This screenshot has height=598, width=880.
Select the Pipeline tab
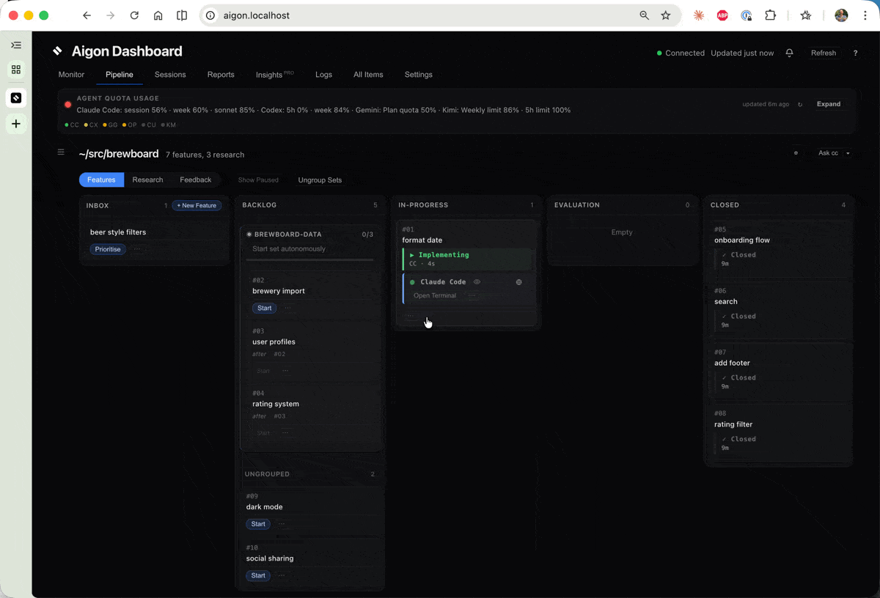tap(120, 75)
